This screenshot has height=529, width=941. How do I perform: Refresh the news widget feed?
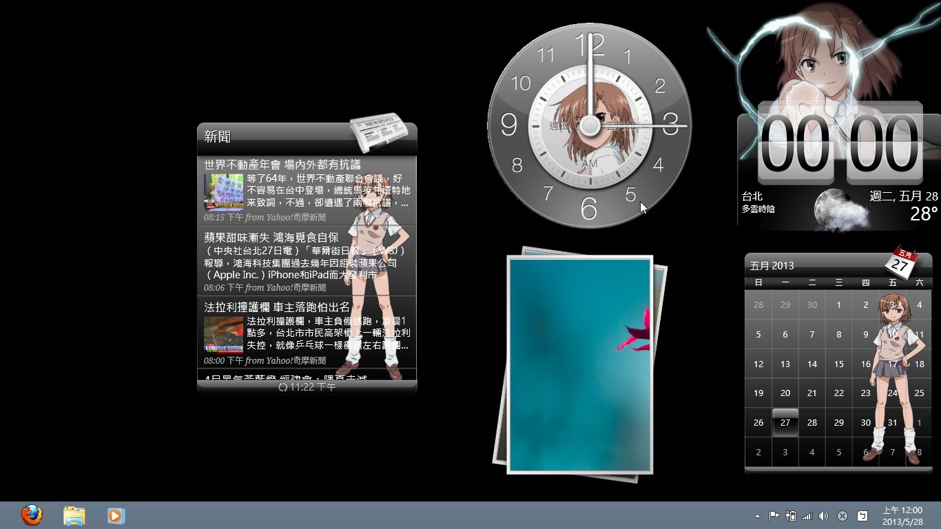point(282,387)
